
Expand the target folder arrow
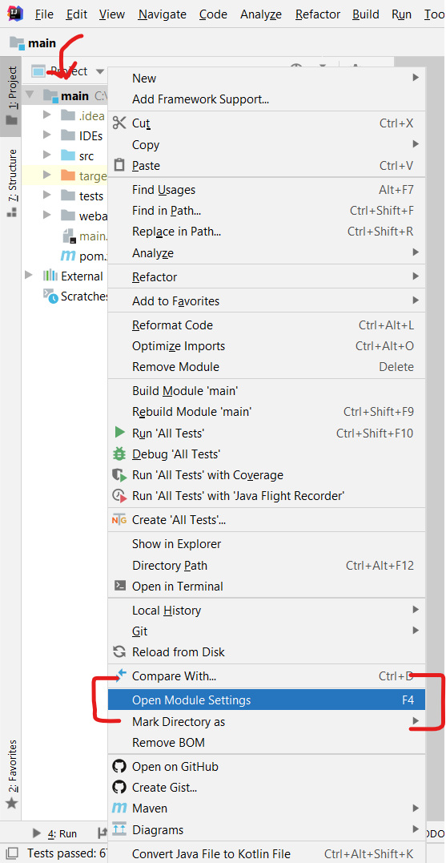coord(46,175)
